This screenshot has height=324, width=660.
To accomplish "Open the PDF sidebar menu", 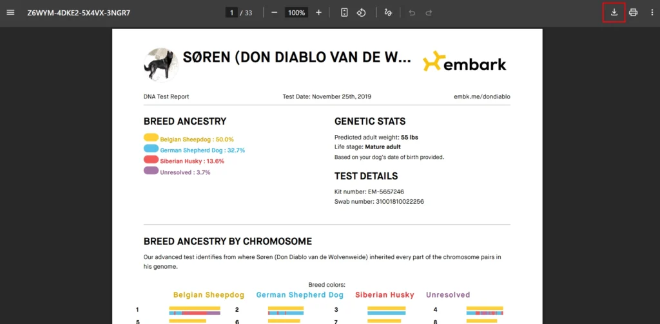I will (x=10, y=13).
